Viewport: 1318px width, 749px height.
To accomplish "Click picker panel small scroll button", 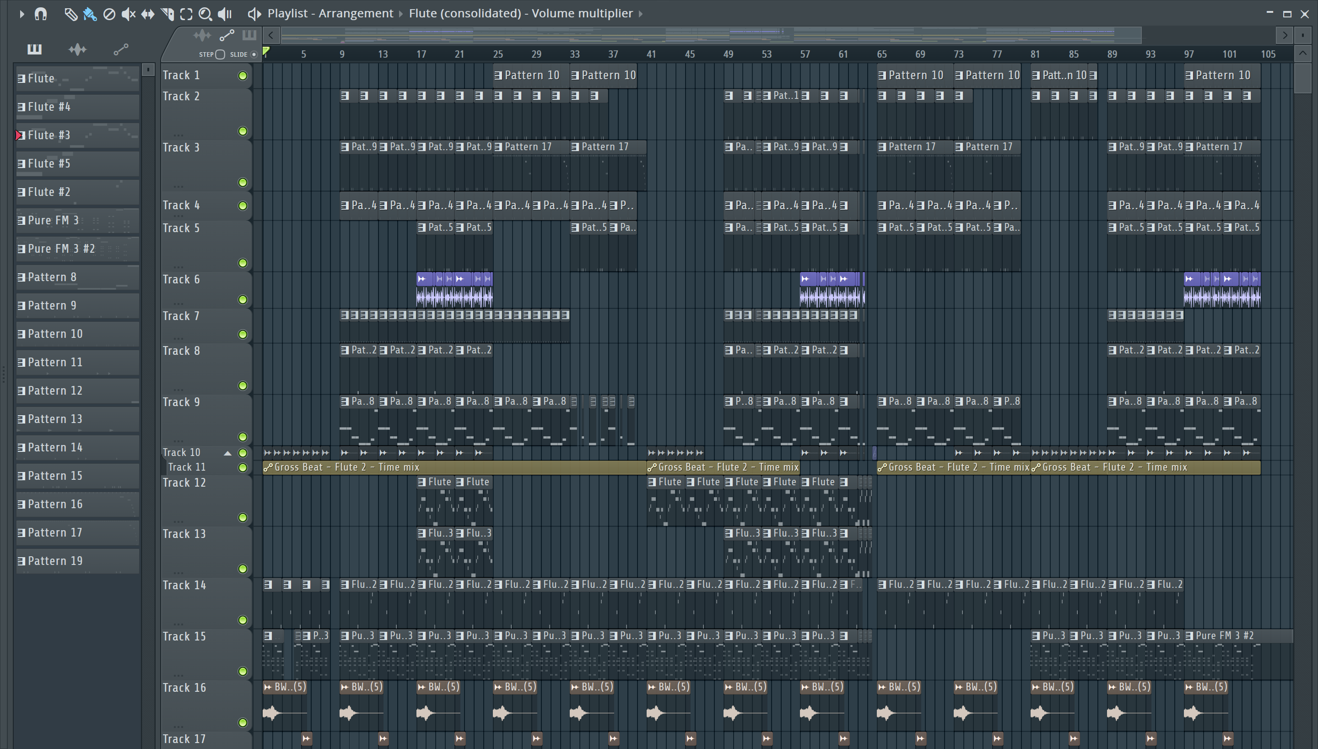I will [148, 70].
